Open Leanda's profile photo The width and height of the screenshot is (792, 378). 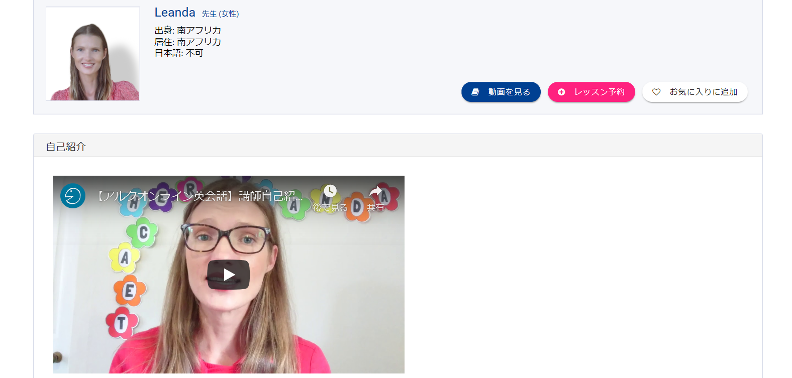(x=93, y=54)
